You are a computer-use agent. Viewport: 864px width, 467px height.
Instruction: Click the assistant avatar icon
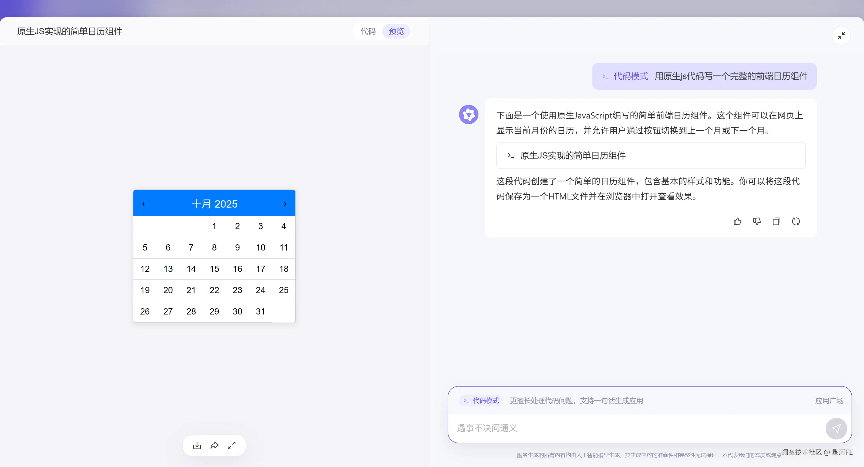point(468,115)
